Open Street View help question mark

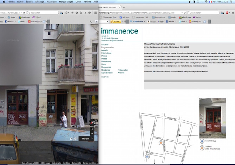coord(71,139)
